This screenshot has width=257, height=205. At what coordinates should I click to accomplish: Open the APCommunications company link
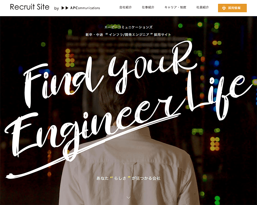pos(85,8)
